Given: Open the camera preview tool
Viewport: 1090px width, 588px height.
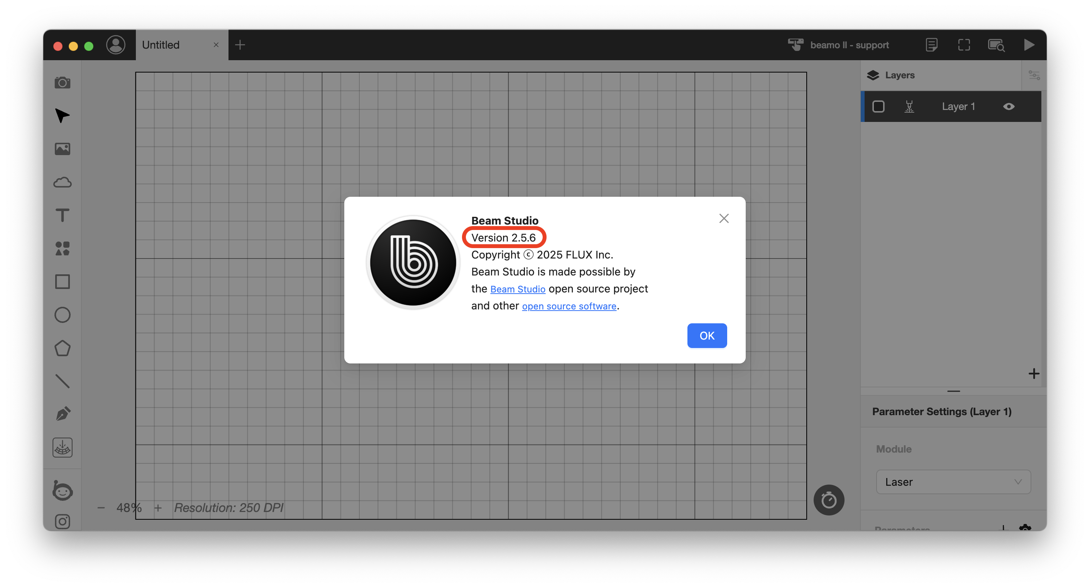Looking at the screenshot, I should point(62,83).
